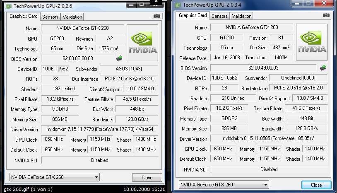Click the Shaders value 192 Unified
337x193 pixels.
click(x=64, y=89)
